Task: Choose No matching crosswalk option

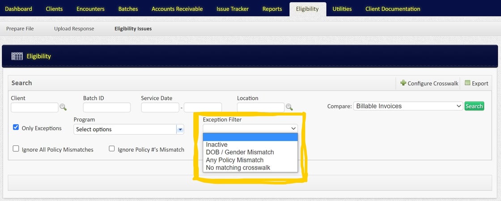Action: click(x=250, y=167)
